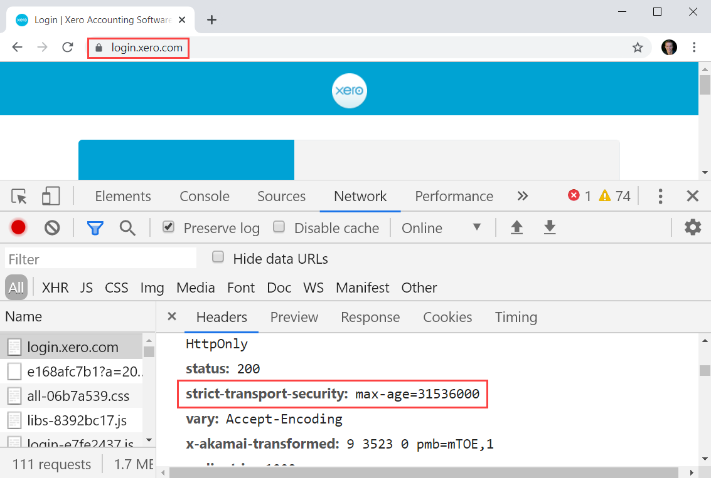This screenshot has height=478, width=711.
Task: Click the page vertical scrollbar thumb
Action: coord(705,85)
